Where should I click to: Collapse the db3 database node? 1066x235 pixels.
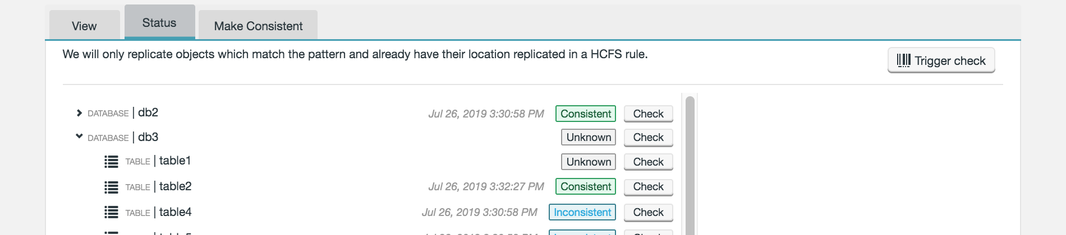click(x=79, y=137)
